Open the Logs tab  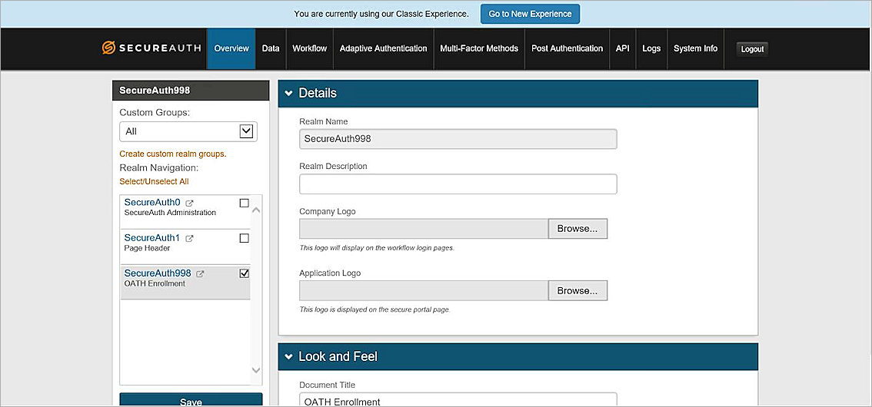[x=651, y=48]
